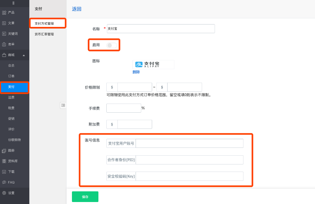Click the 表单 clipboard icon
Image resolution: width=315 pixels, height=204 pixels.
tap(4, 44)
